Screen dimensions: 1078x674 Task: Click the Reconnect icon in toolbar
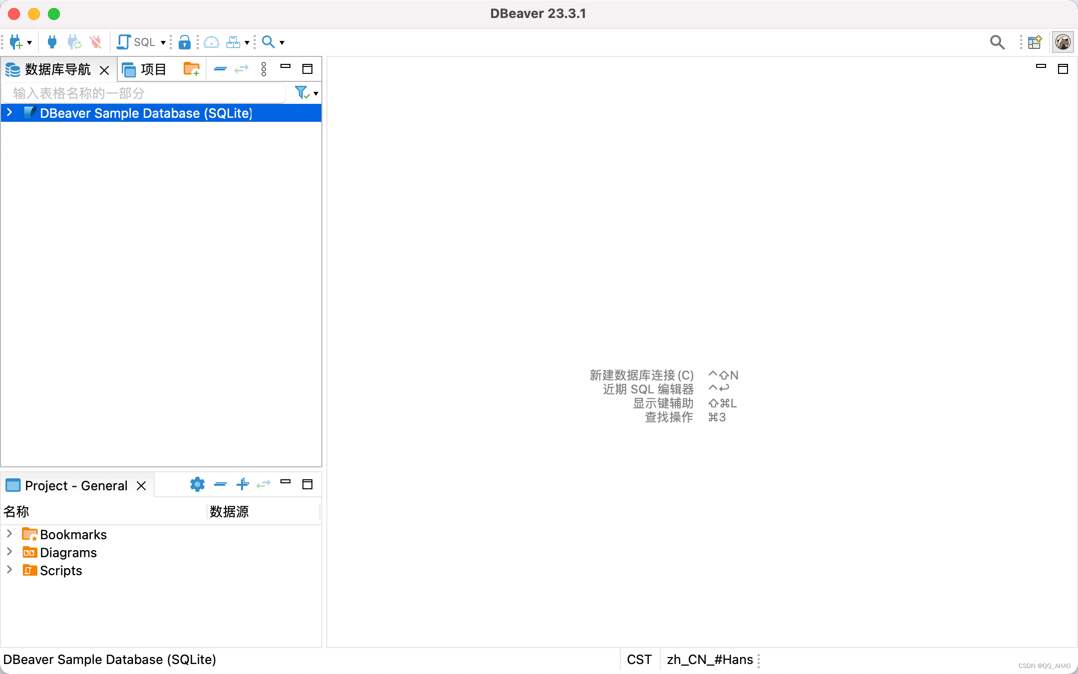point(74,42)
